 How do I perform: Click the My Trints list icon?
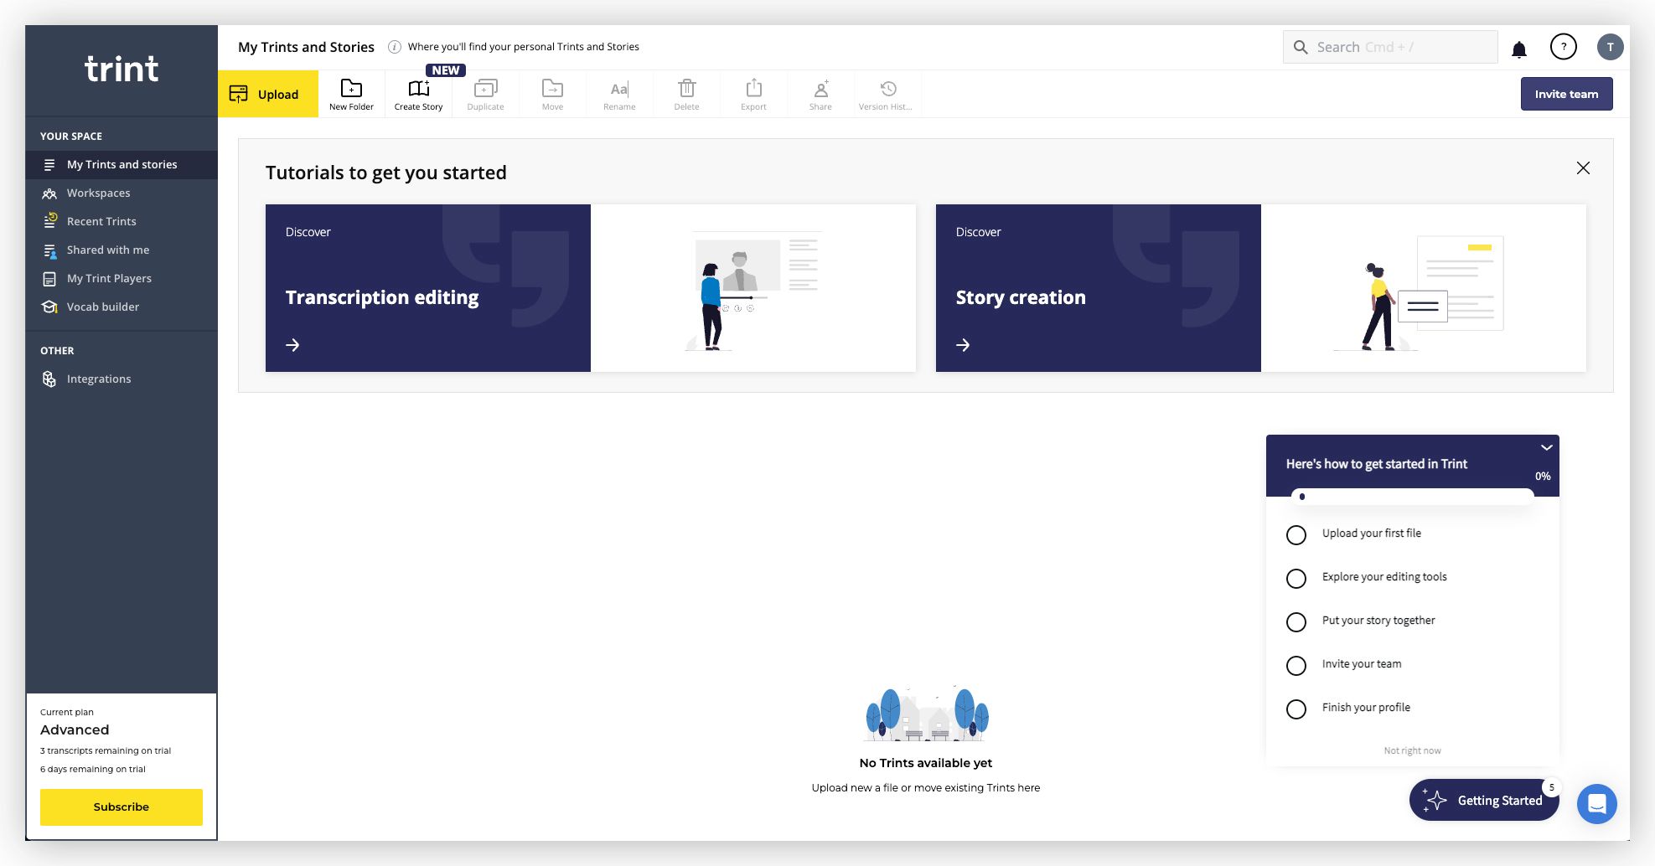coord(49,165)
